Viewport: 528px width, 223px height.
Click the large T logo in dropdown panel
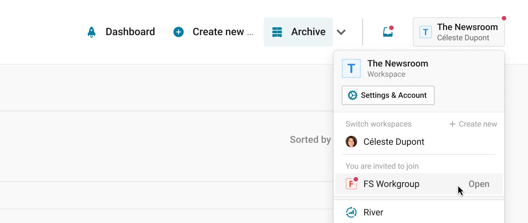click(x=351, y=68)
